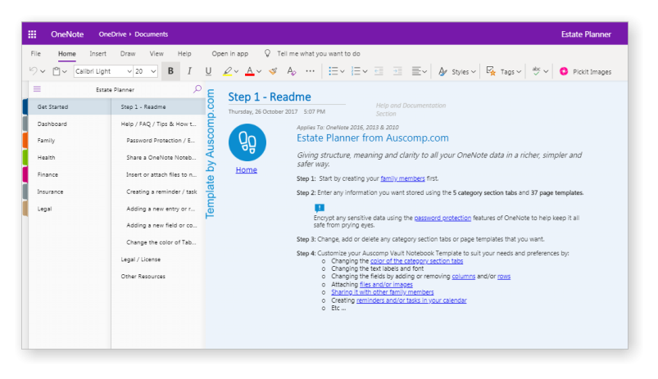Viewport: 658px width, 379px height.
Task: Switch to the View tab
Action: click(x=157, y=54)
